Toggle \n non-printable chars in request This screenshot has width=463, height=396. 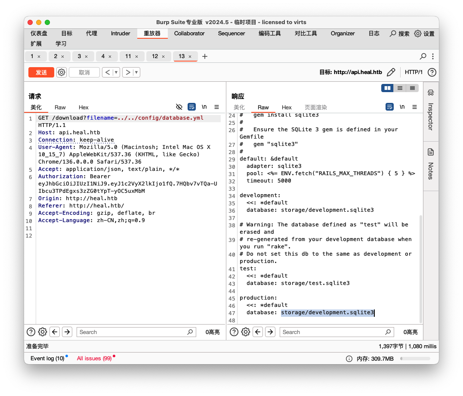(204, 107)
